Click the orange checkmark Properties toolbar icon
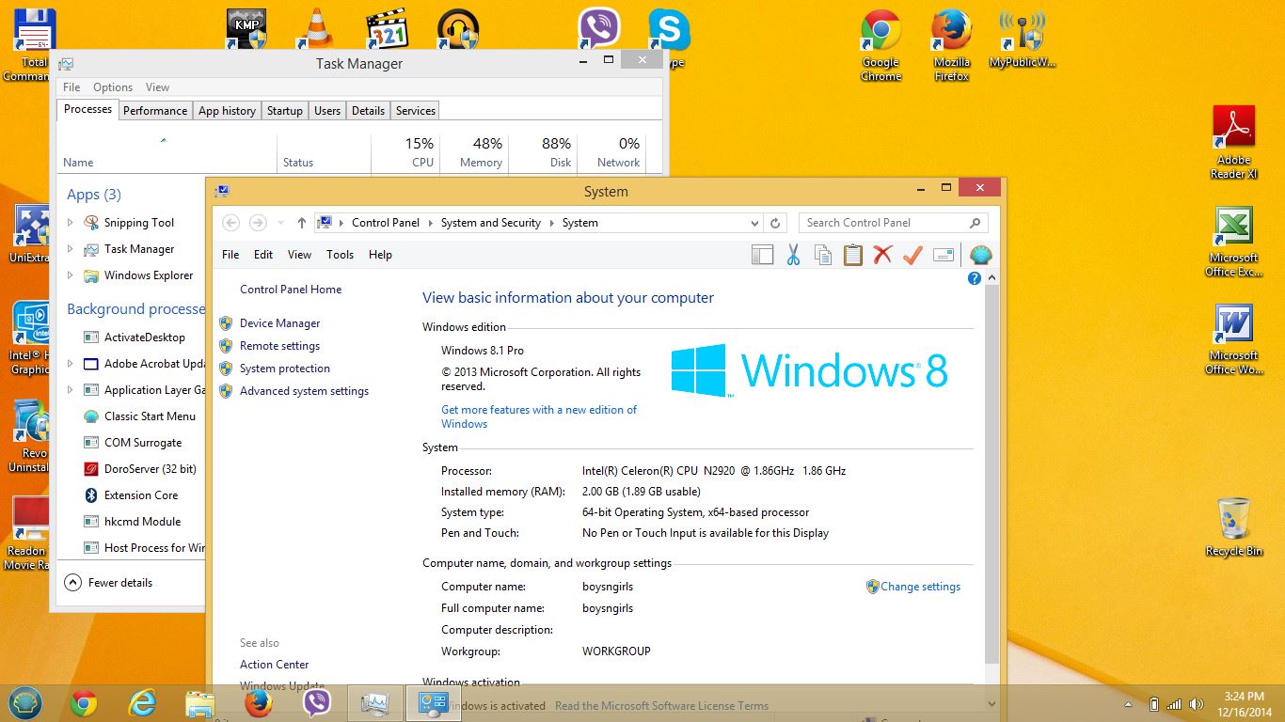This screenshot has width=1285, height=722. pos(912,255)
